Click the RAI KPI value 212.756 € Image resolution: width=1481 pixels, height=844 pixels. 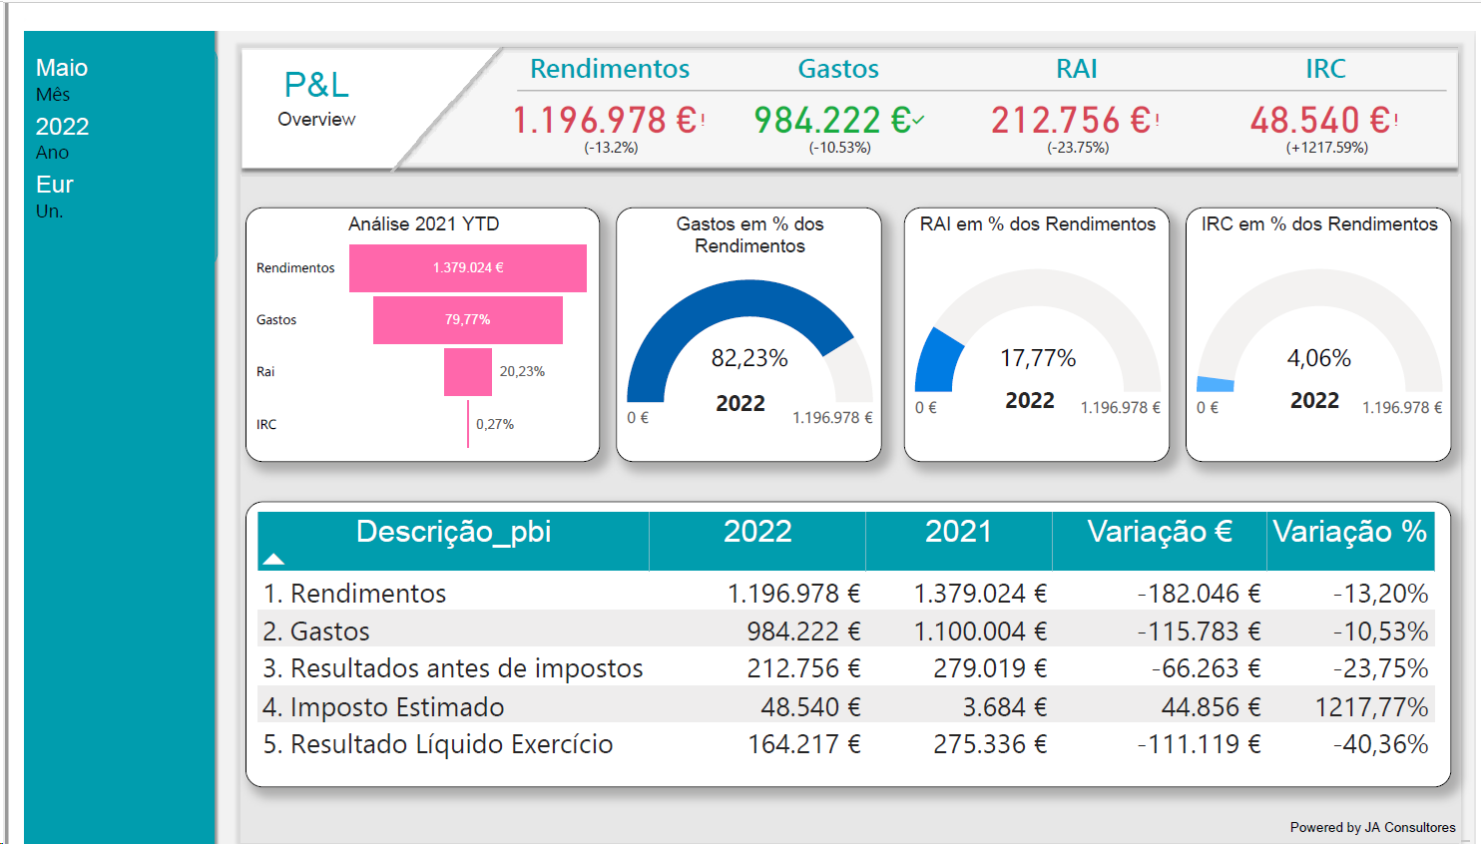coord(1071,121)
